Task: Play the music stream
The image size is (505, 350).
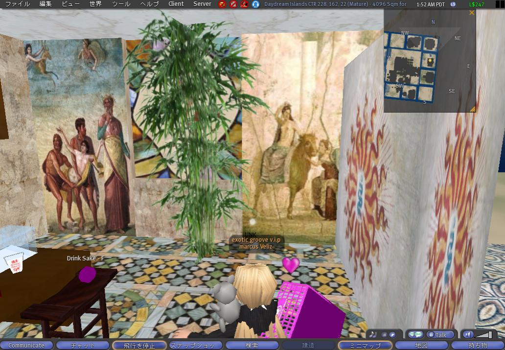Action: point(392,334)
